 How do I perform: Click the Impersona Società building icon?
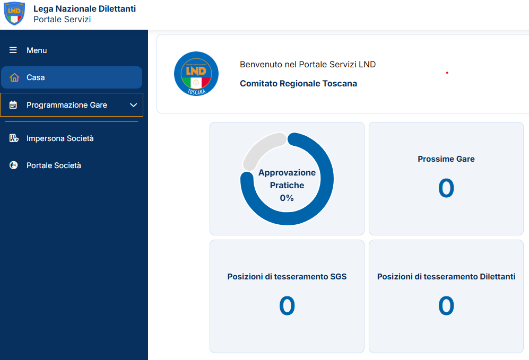(14, 138)
